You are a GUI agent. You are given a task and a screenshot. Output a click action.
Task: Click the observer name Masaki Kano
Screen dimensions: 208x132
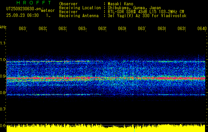pos(120,4)
